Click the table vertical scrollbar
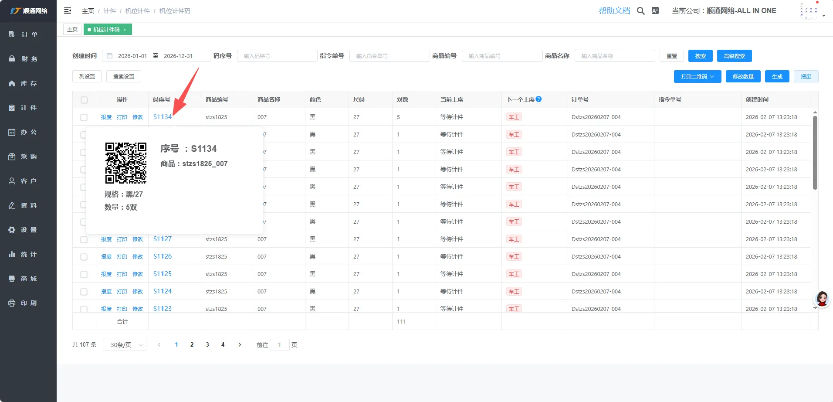 [815, 153]
